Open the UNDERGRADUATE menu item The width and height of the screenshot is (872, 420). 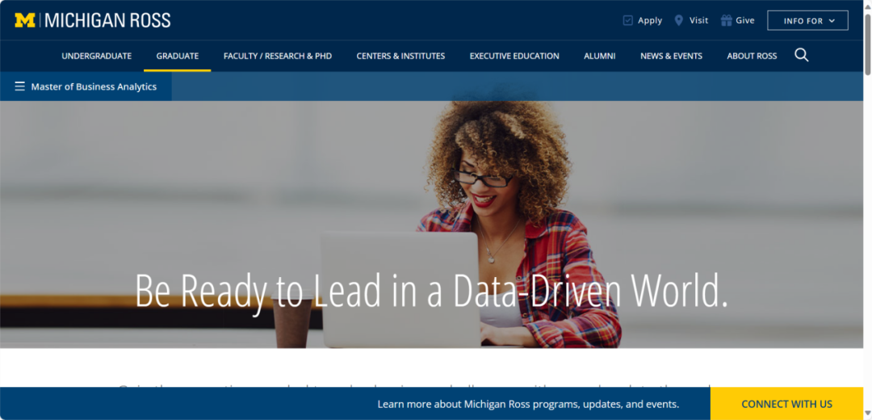point(97,56)
